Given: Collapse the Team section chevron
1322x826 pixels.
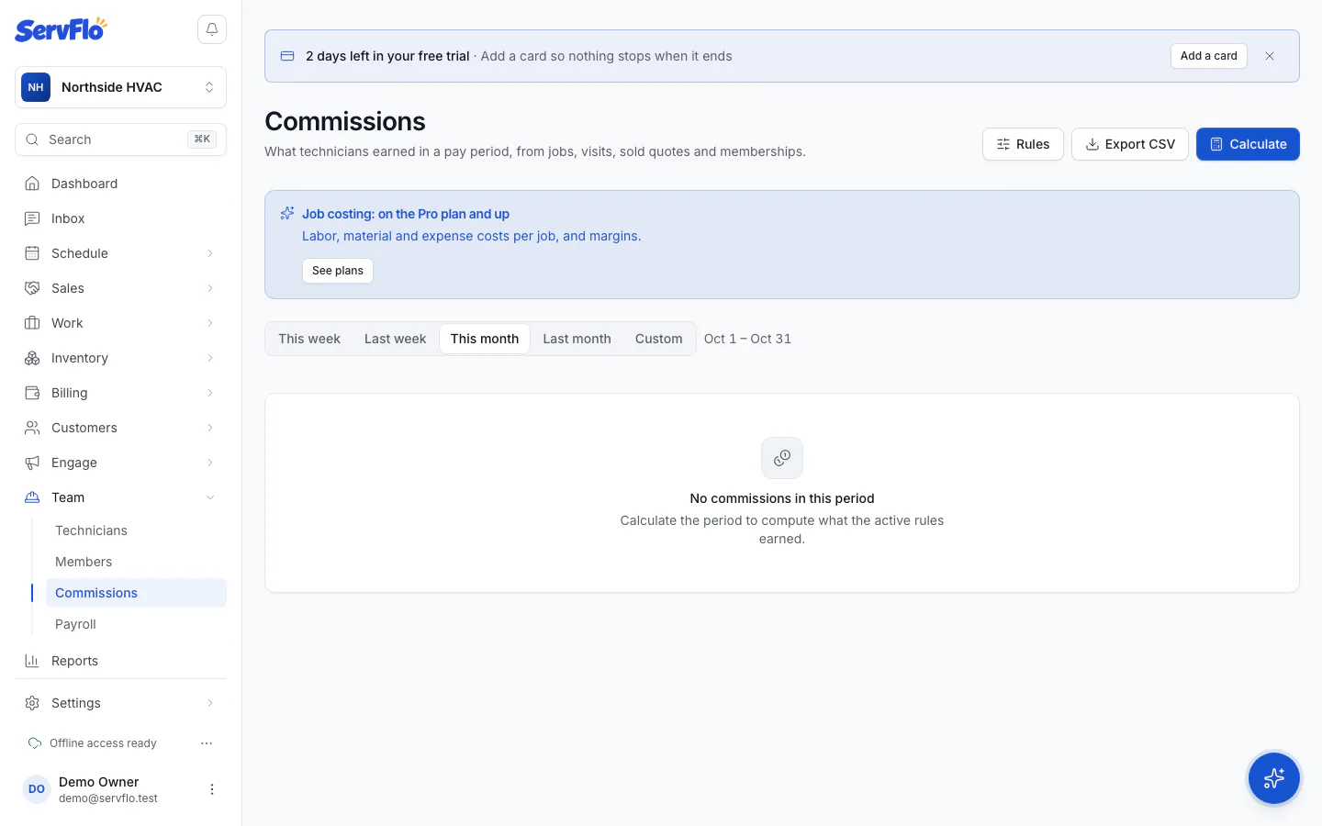Looking at the screenshot, I should pyautogui.click(x=210, y=497).
